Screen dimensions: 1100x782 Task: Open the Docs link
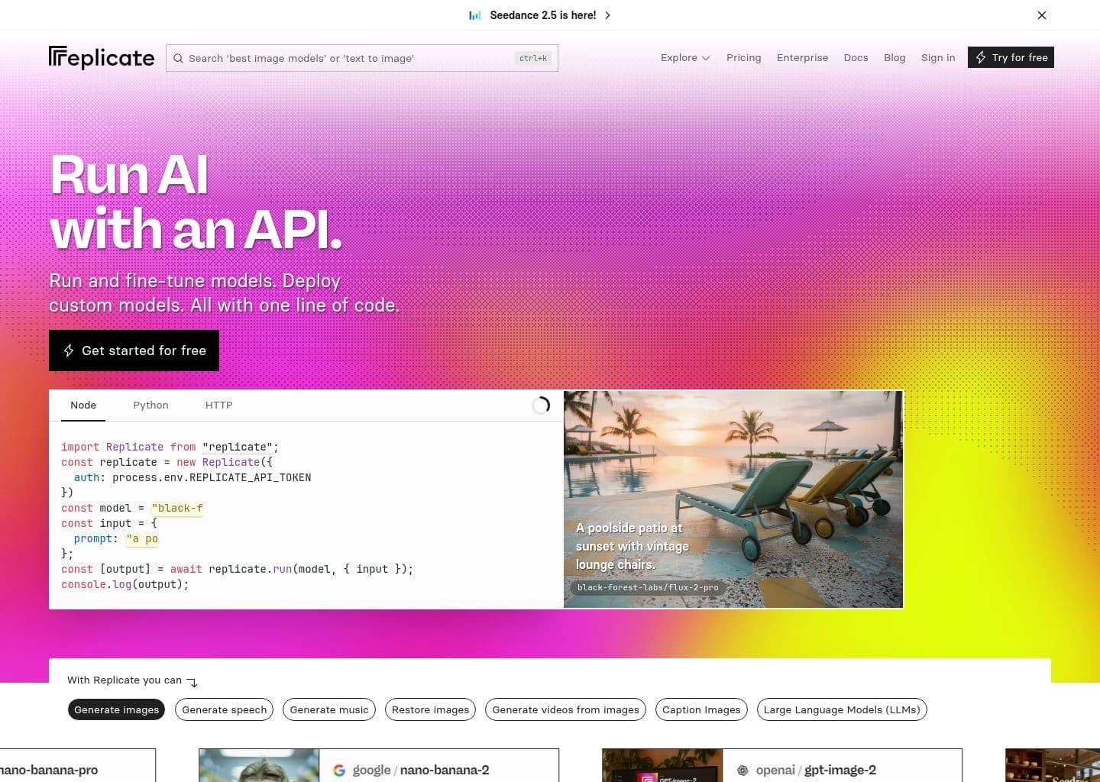pyautogui.click(x=856, y=57)
